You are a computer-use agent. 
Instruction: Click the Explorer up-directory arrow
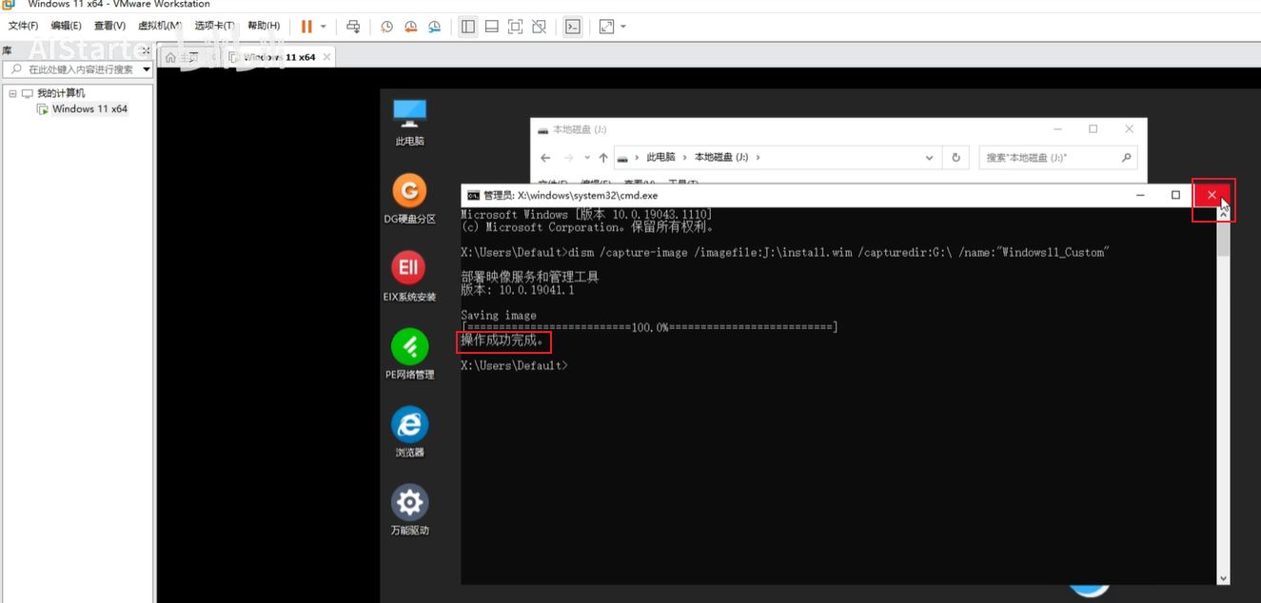603,158
